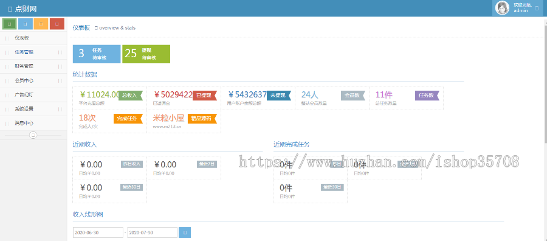Screen dimensions: 547x241
Task: Collapse the sidebar with the round toggle
Action: pos(33,135)
